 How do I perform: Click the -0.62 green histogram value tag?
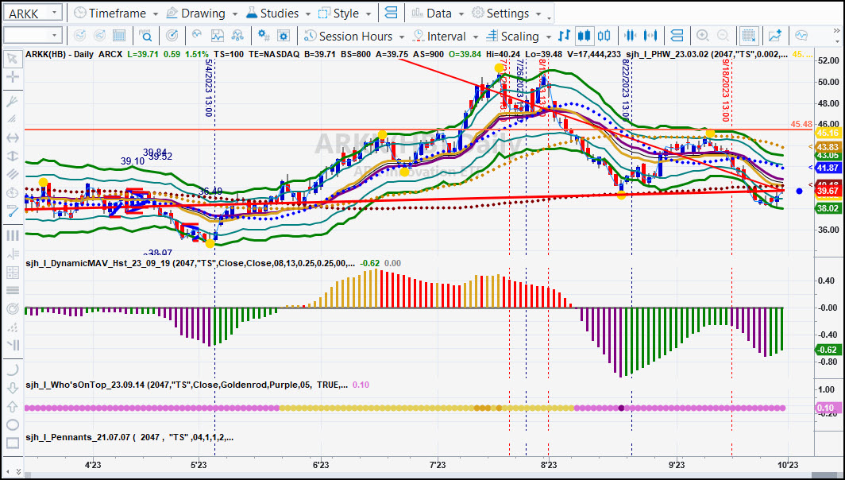pyautogui.click(x=827, y=350)
